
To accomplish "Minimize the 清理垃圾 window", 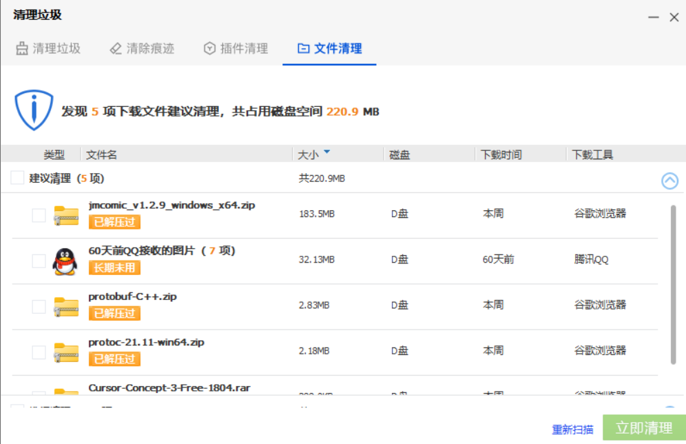I will pos(654,17).
